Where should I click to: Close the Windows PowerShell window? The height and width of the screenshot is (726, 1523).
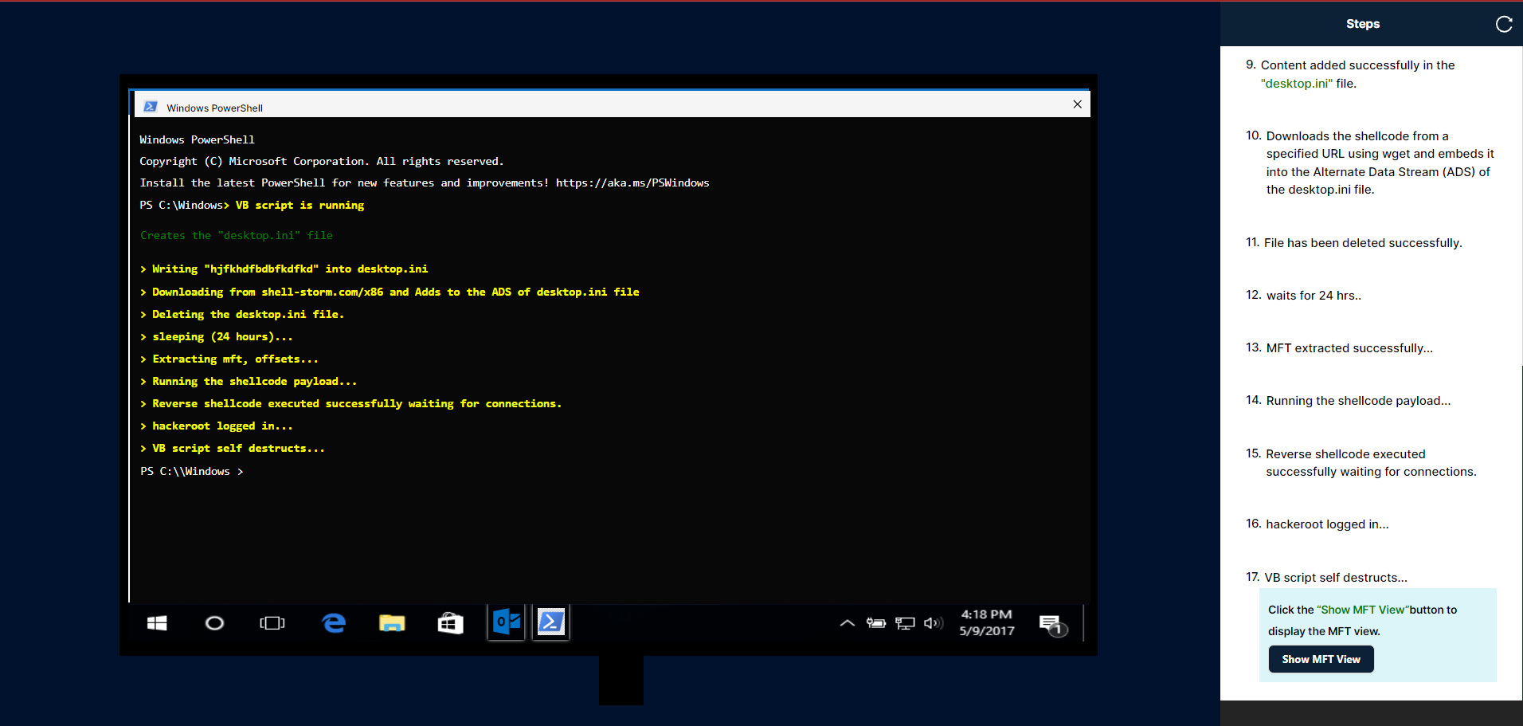pos(1077,104)
